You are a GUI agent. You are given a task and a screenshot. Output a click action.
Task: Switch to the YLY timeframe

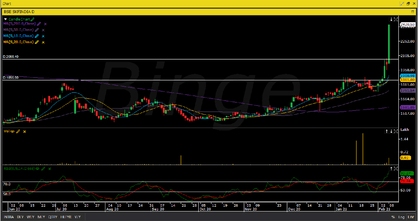pos(78,217)
